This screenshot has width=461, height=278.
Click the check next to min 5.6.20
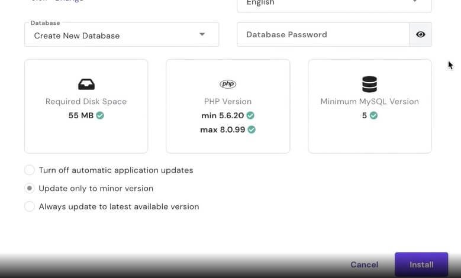pos(250,115)
